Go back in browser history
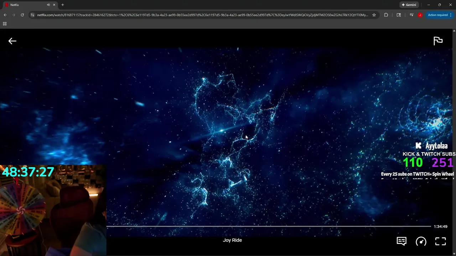This screenshot has width=456, height=256. (x=5, y=15)
